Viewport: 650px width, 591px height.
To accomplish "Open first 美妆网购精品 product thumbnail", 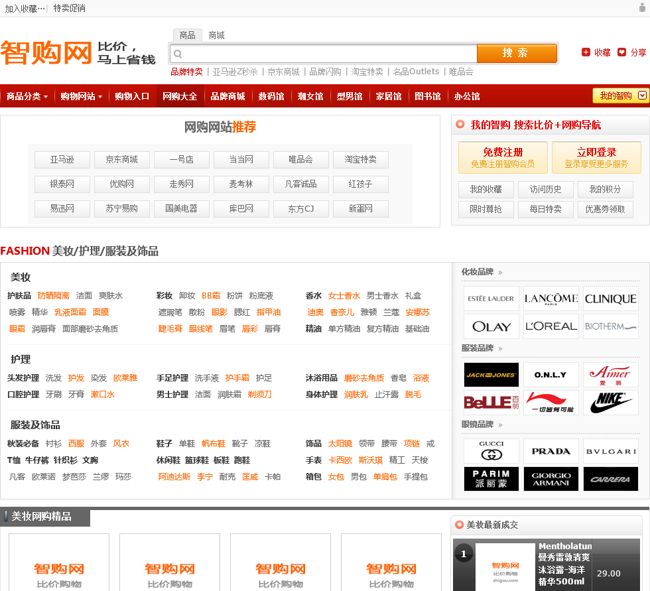I will point(59,562).
